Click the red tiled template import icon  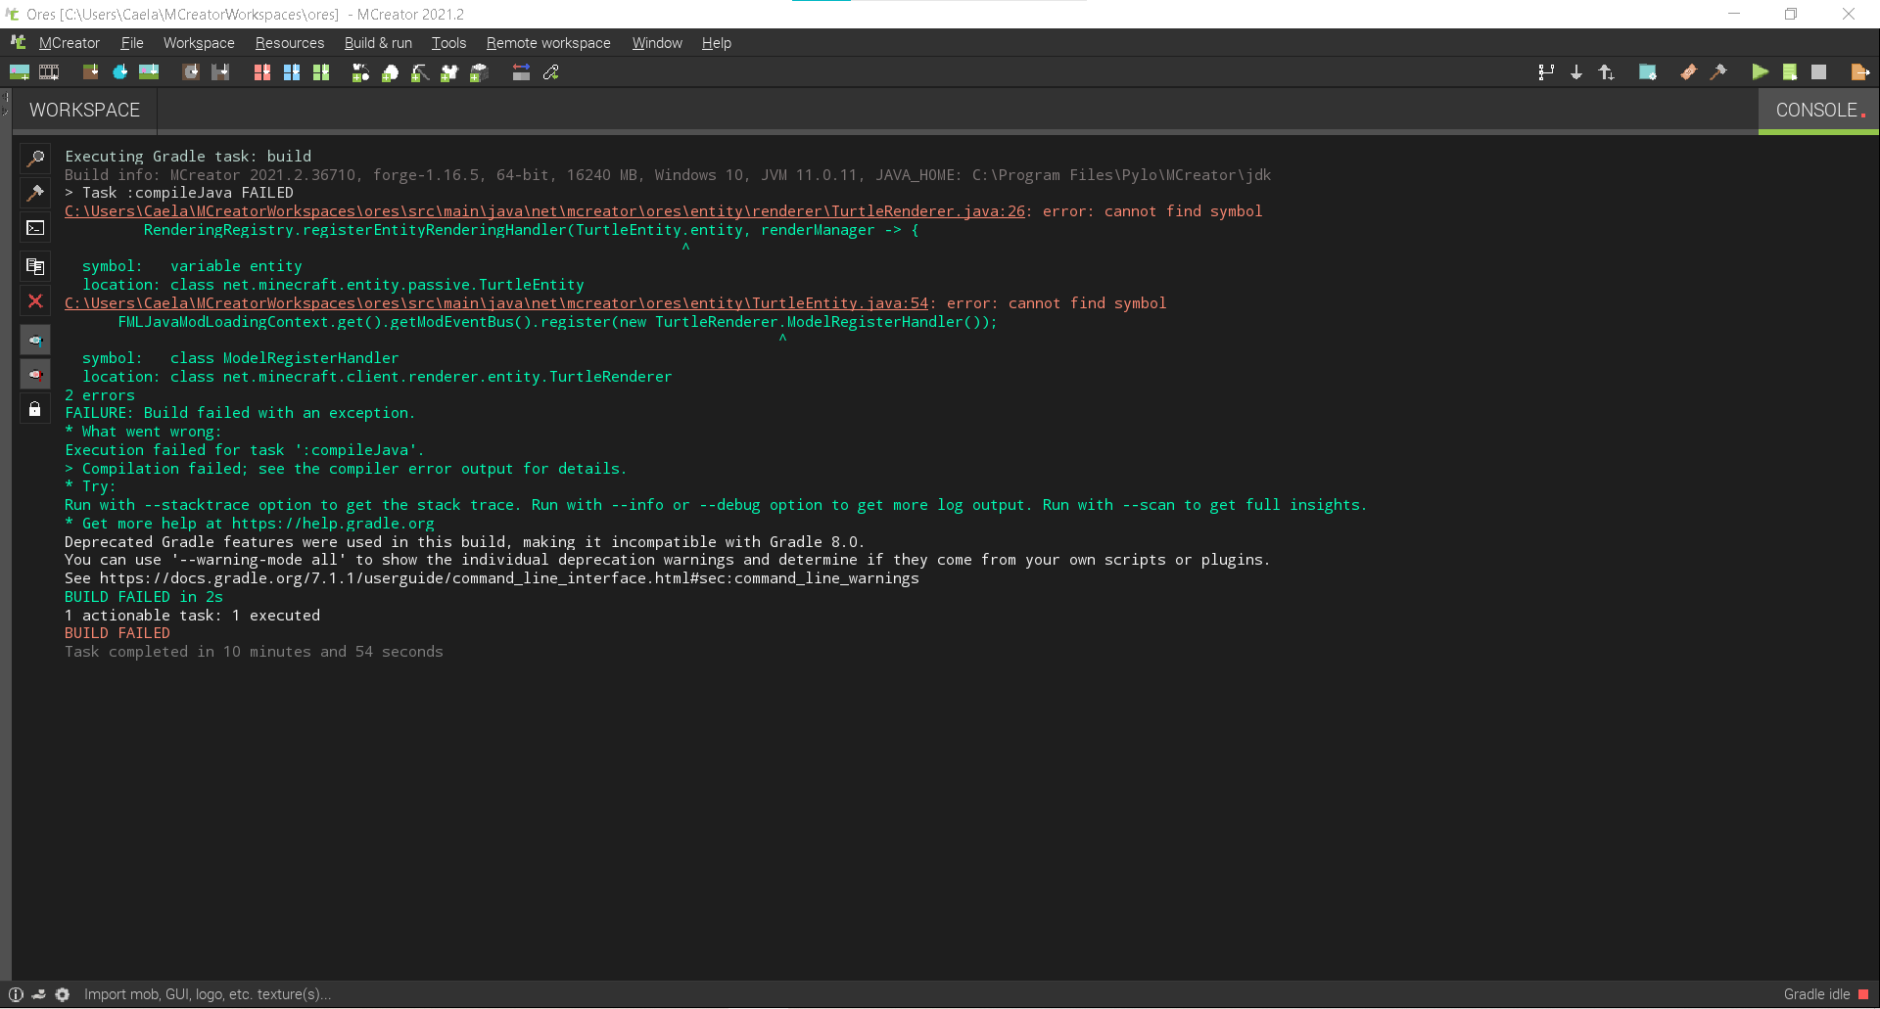coord(262,72)
